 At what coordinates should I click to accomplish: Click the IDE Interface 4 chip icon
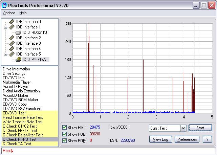coord(12,49)
